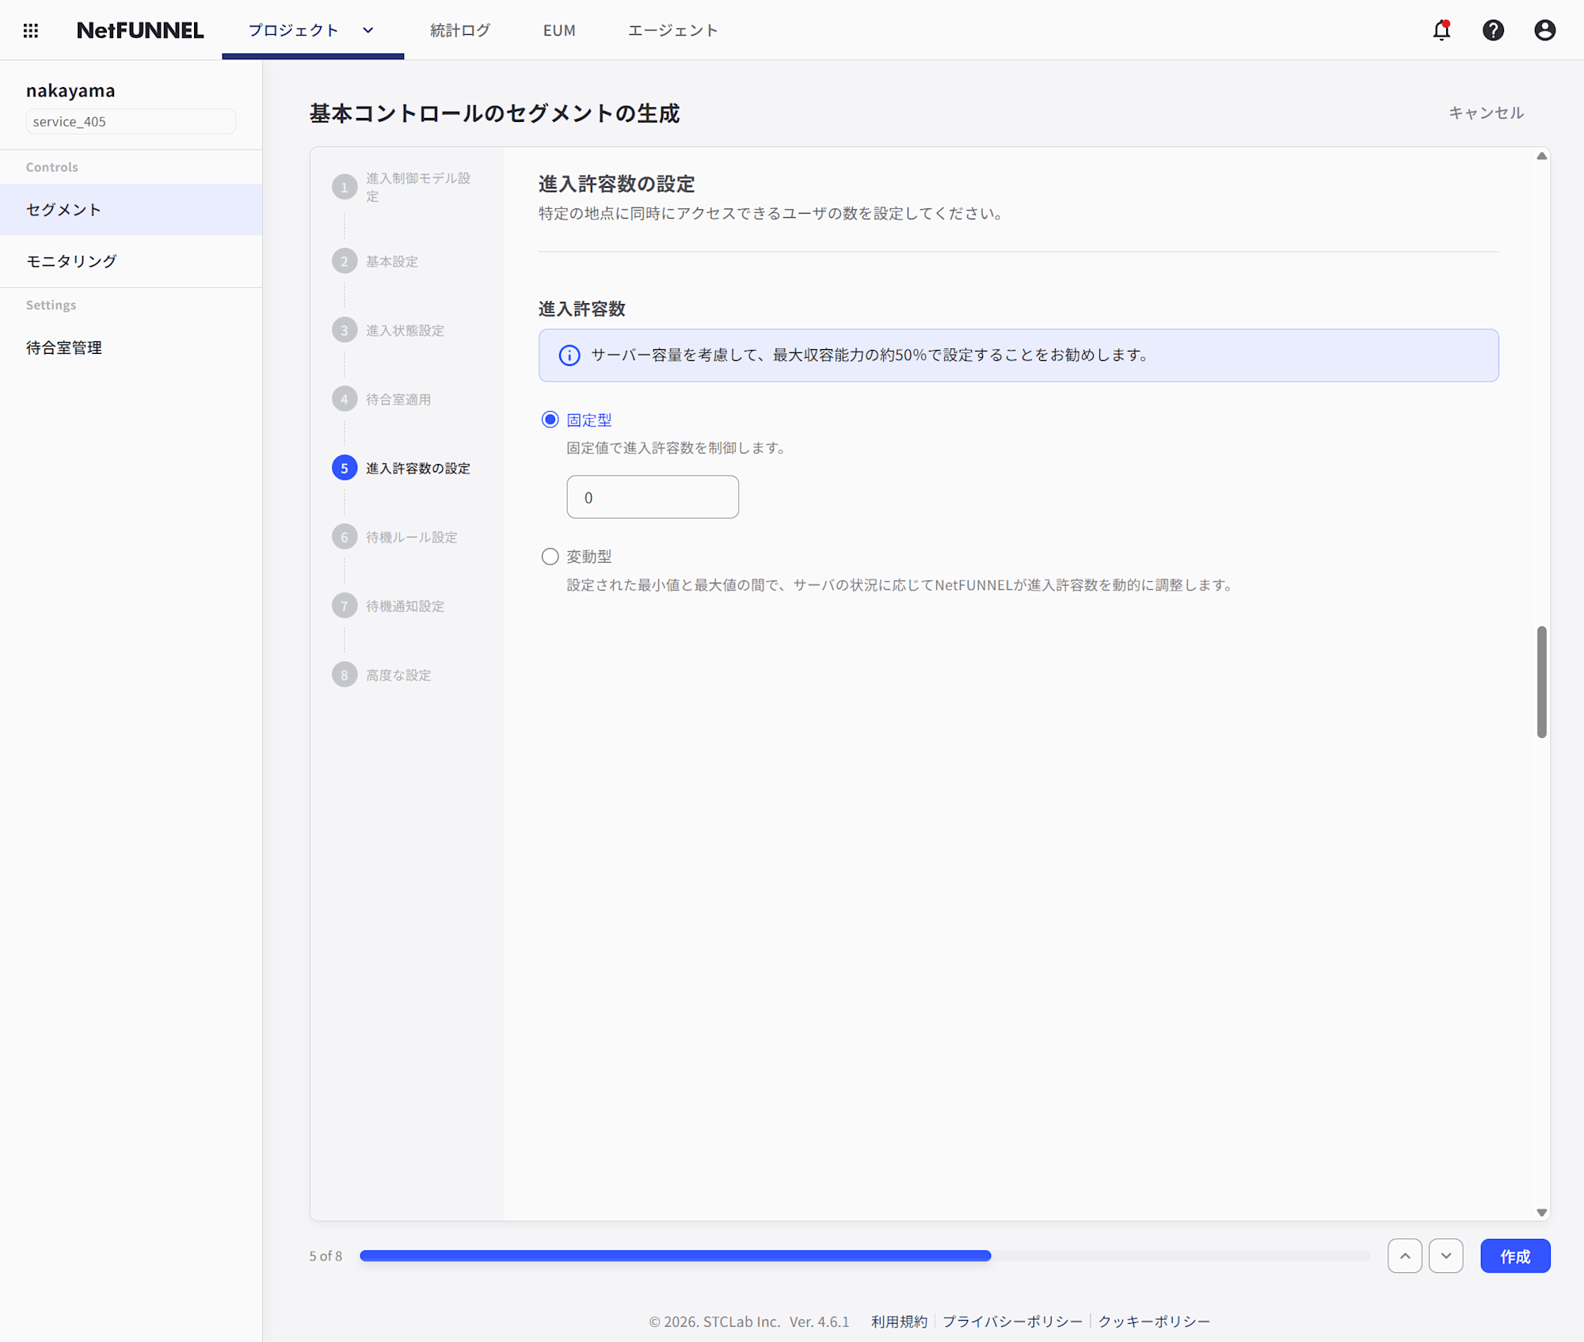
Task: Open the モニタリング sidebar menu
Action: pos(71,261)
